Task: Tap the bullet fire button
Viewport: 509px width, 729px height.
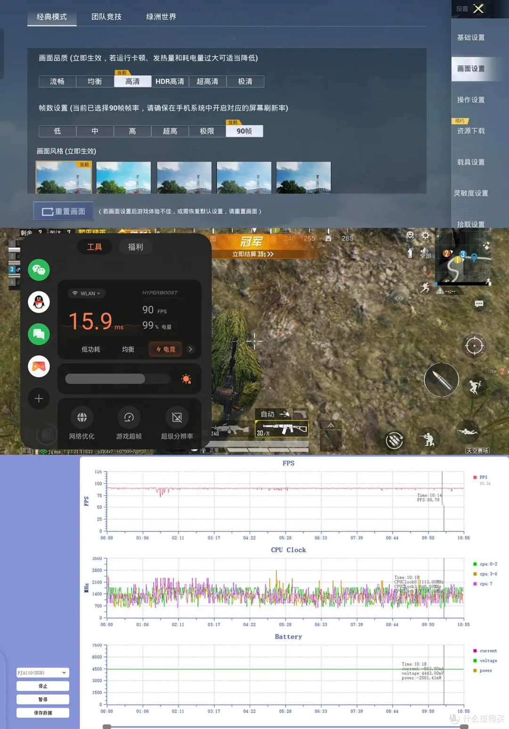Action: click(442, 380)
